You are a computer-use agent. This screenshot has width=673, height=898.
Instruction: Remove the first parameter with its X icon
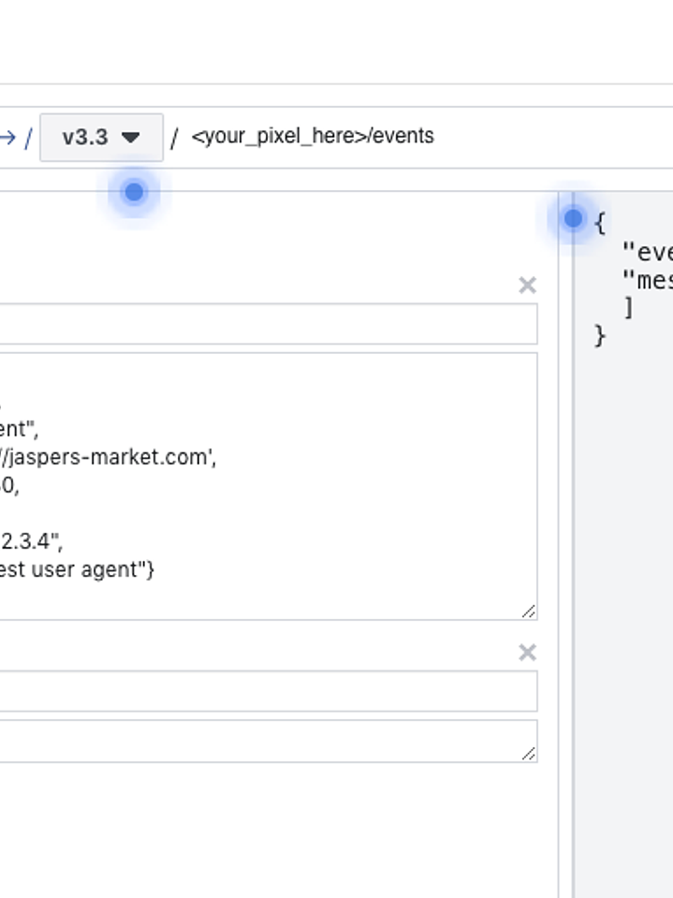coord(527,285)
